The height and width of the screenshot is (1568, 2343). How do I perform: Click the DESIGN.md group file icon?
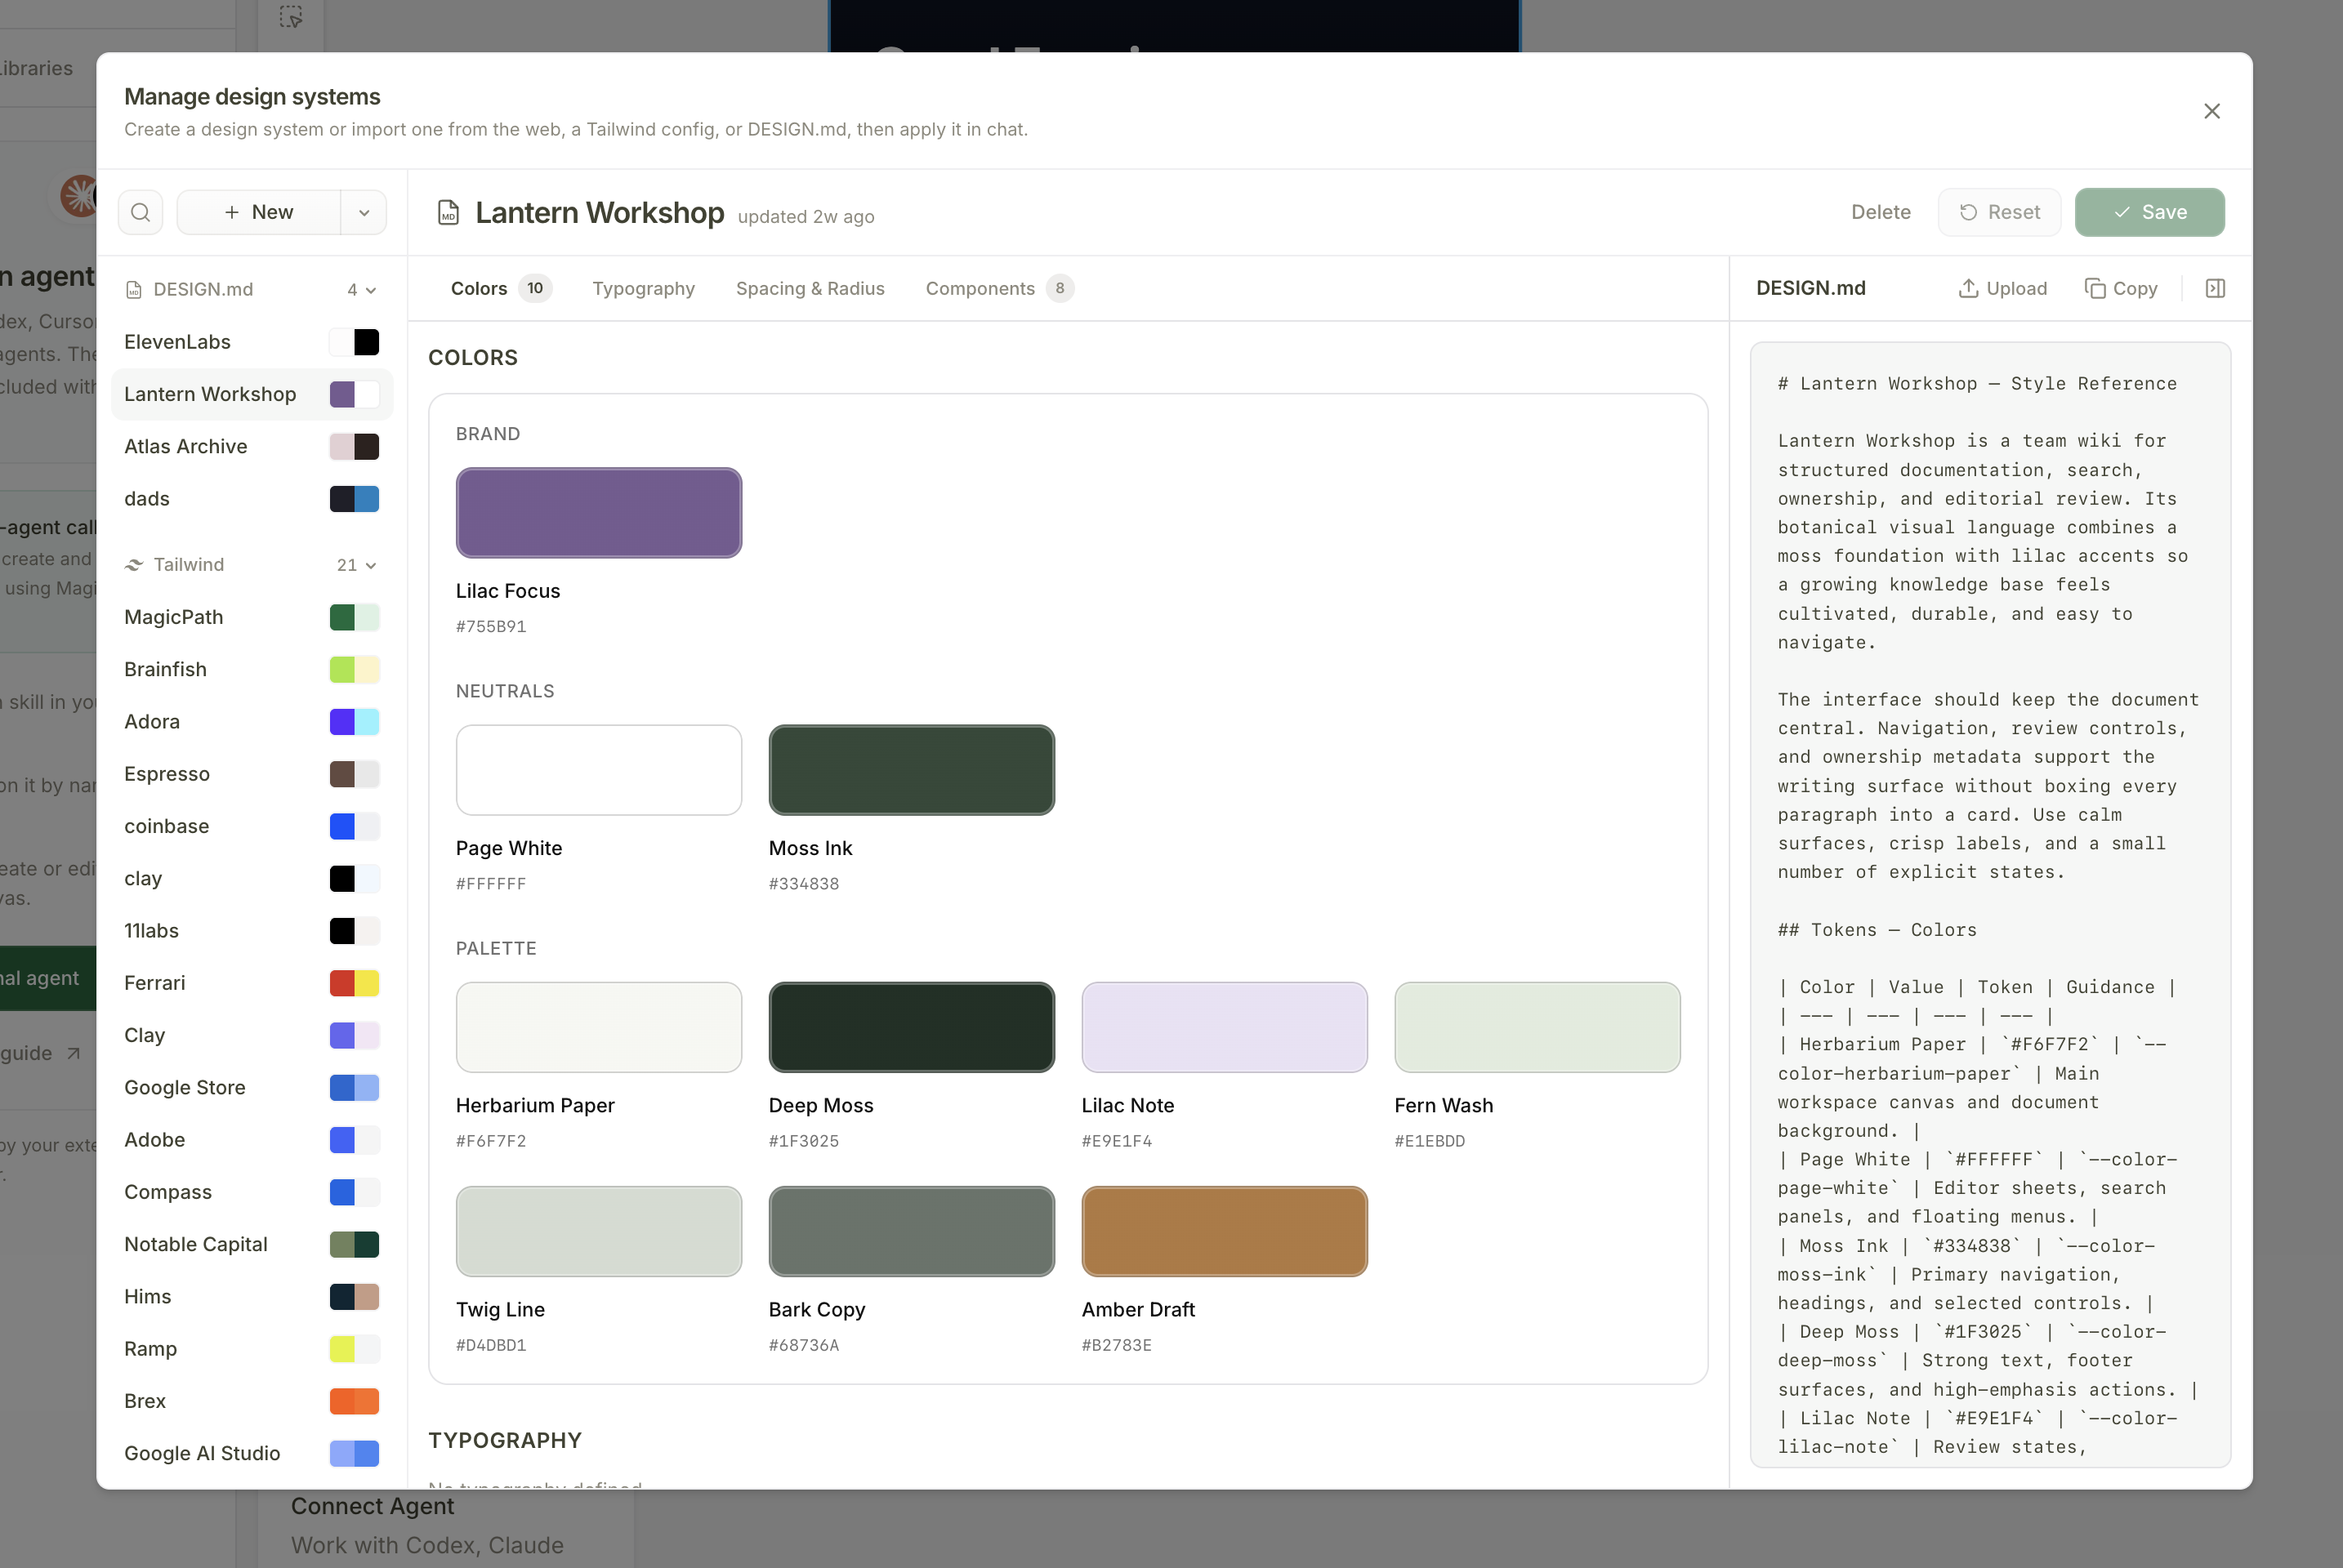pos(134,290)
